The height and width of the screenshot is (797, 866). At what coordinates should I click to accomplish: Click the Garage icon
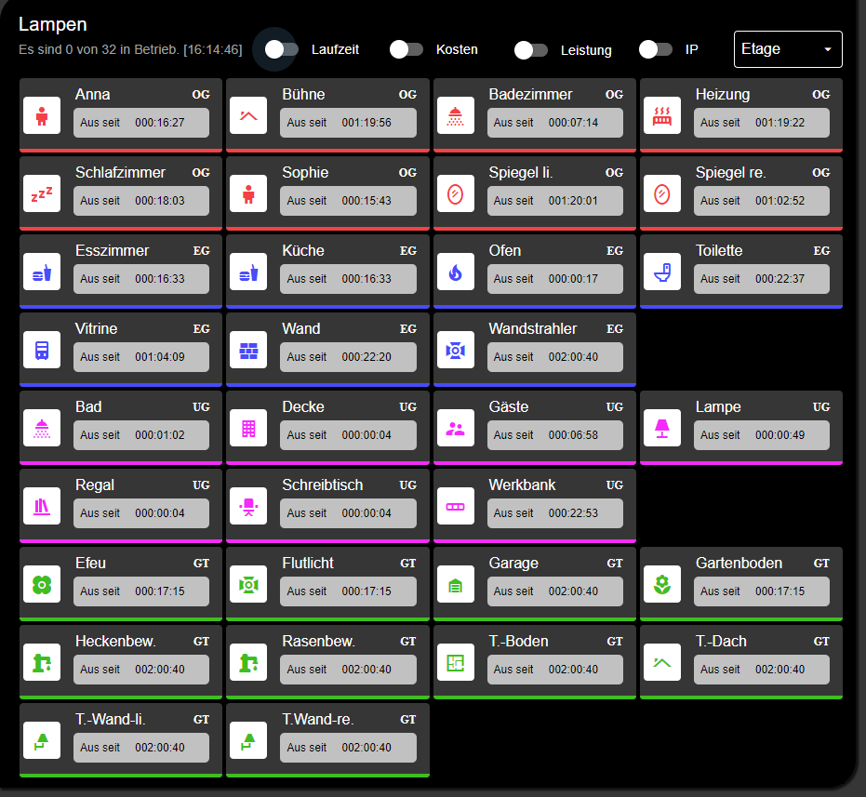click(x=455, y=585)
